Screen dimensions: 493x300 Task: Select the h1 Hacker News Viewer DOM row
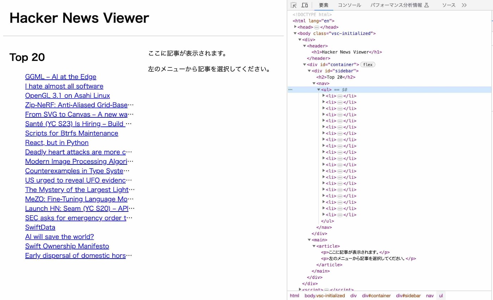[x=347, y=52]
